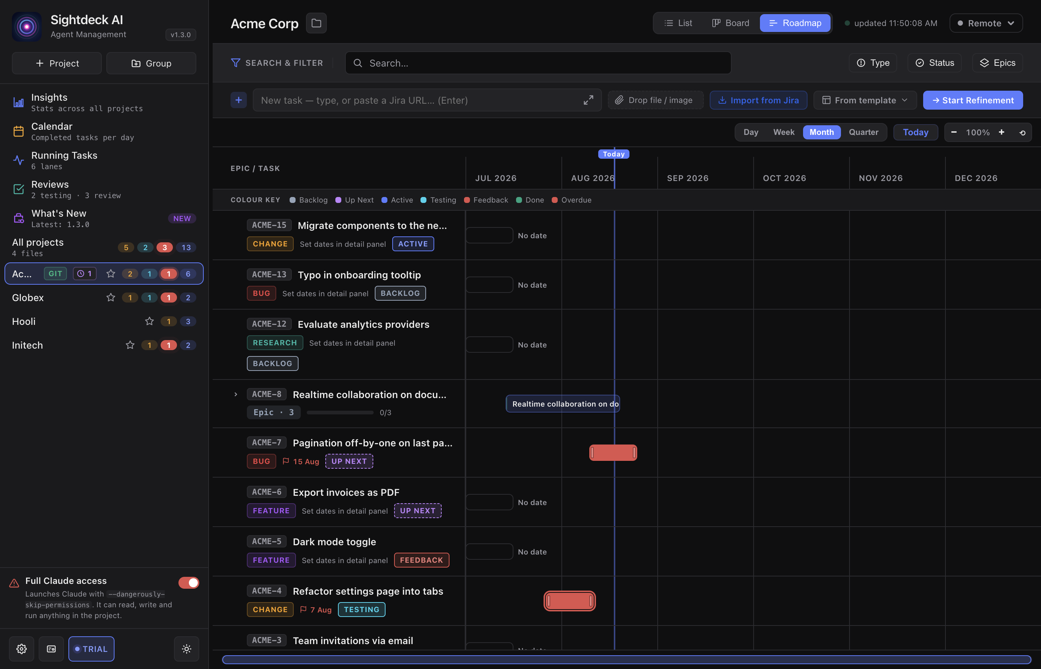The height and width of the screenshot is (669, 1041).
Task: Open What's New in the sidebar
Action: click(104, 219)
